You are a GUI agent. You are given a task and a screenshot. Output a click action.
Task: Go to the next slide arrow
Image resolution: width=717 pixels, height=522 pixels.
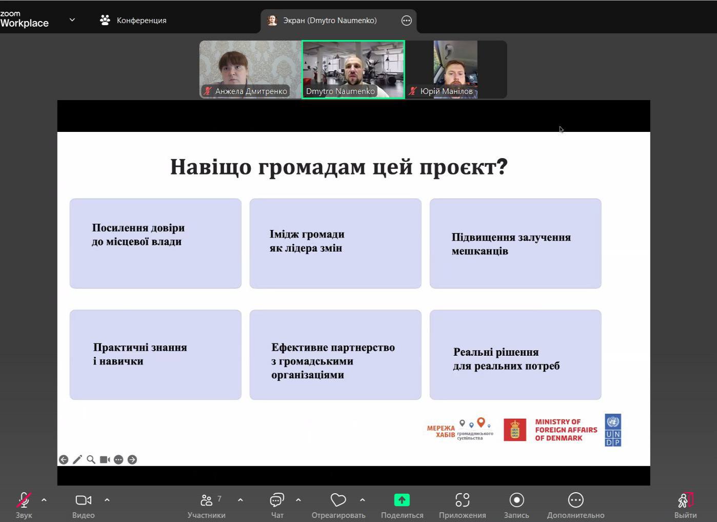click(132, 459)
